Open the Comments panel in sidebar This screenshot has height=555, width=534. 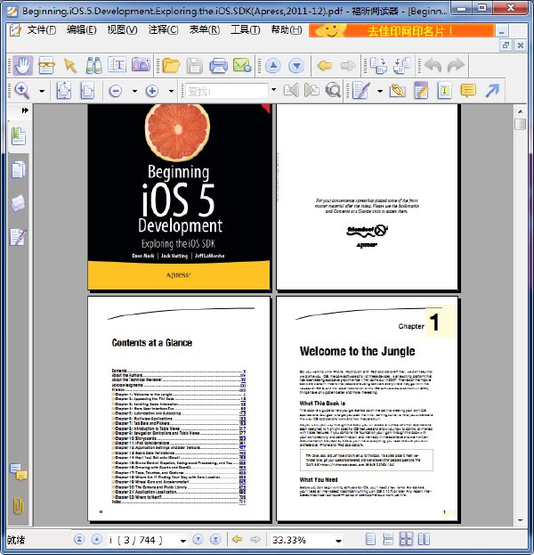click(x=19, y=472)
